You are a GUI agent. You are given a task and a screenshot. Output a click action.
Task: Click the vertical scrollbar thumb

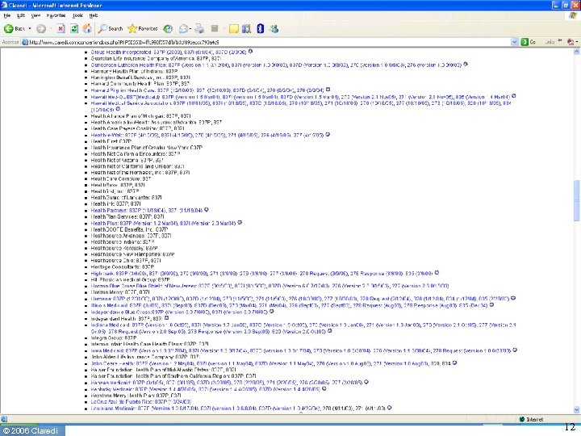point(577,200)
